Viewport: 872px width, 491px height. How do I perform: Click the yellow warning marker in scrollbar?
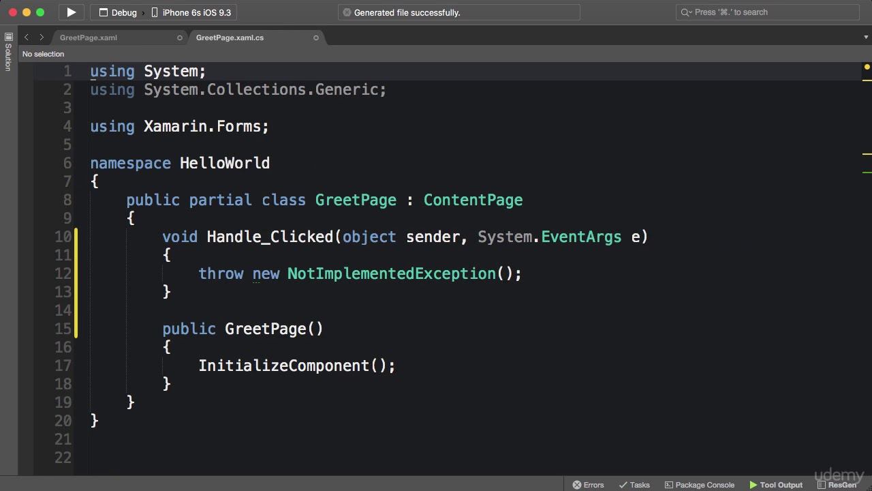coord(867,67)
